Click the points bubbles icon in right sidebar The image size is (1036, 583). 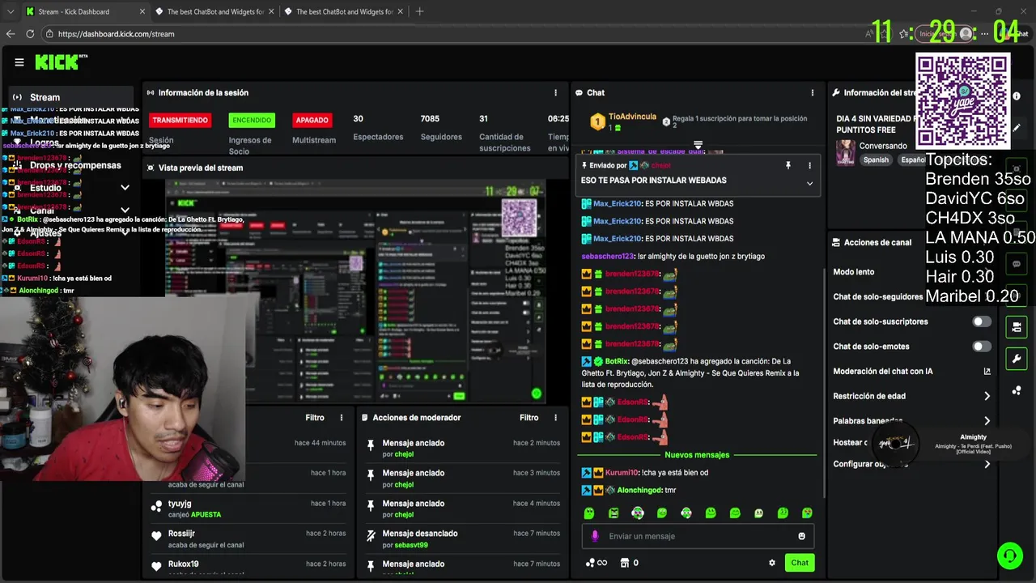point(1017,390)
